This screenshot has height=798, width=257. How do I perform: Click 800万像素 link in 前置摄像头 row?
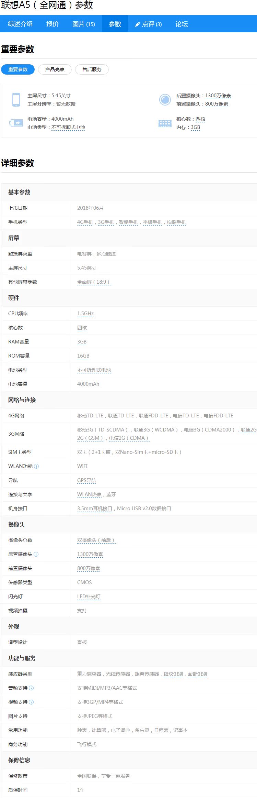pyautogui.click(x=89, y=568)
